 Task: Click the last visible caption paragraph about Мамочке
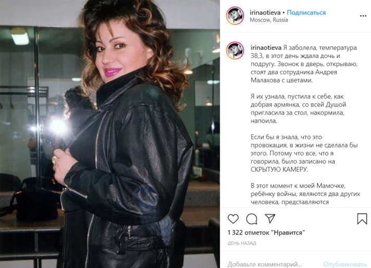pos(305,194)
